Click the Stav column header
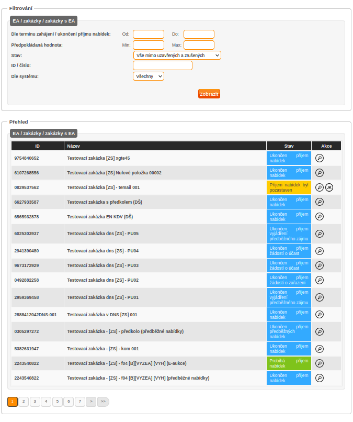The width and height of the screenshot is (353, 422). [x=289, y=146]
